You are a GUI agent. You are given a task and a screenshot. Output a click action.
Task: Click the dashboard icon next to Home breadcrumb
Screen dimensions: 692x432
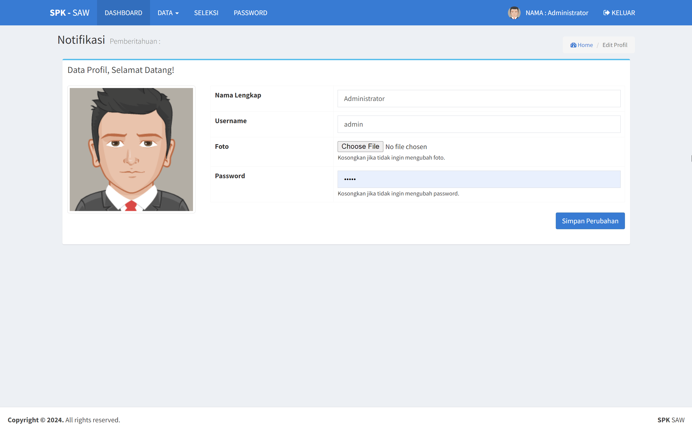573,45
